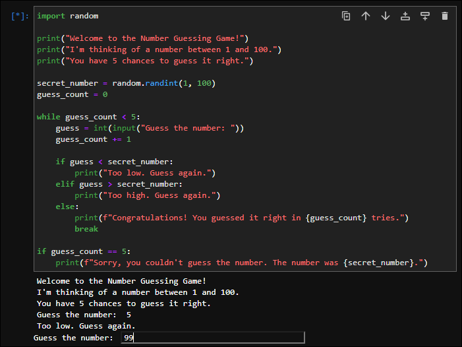462x347 pixels.
Task: Move the cell up with arrow icon
Action: (x=366, y=16)
